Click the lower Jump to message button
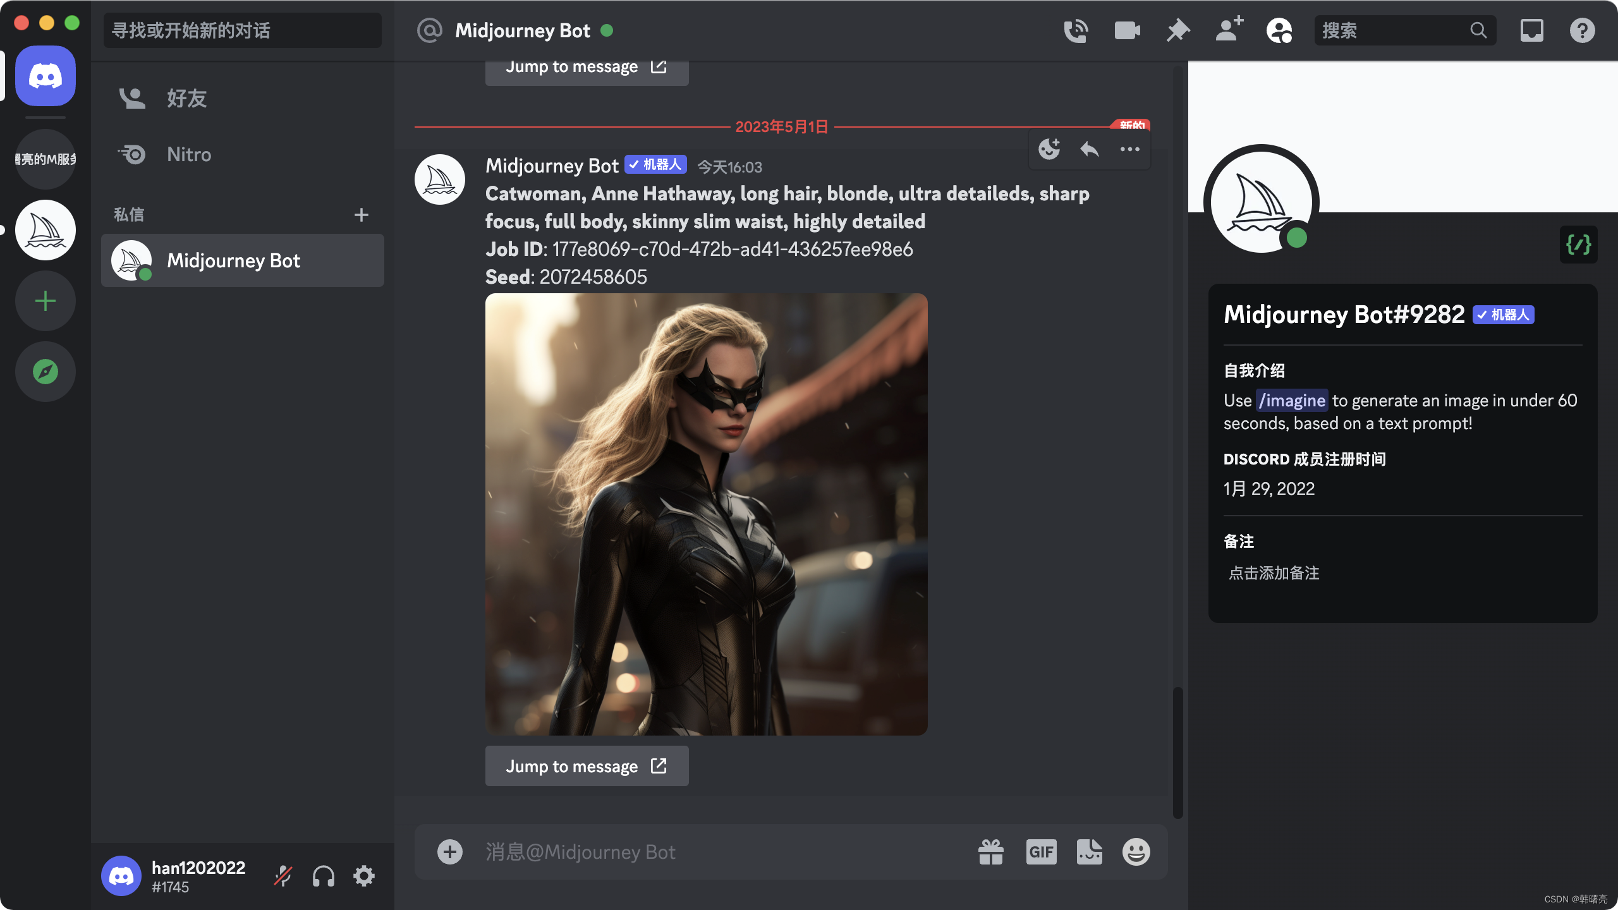1618x910 pixels. 586,767
